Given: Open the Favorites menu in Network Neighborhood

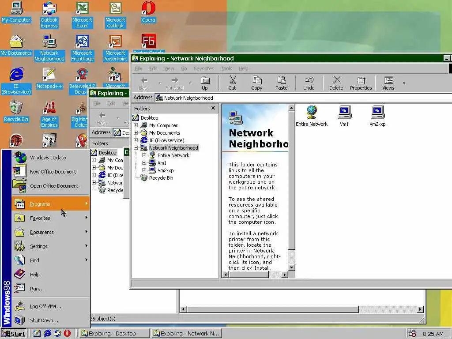Looking at the screenshot, I should 203,68.
